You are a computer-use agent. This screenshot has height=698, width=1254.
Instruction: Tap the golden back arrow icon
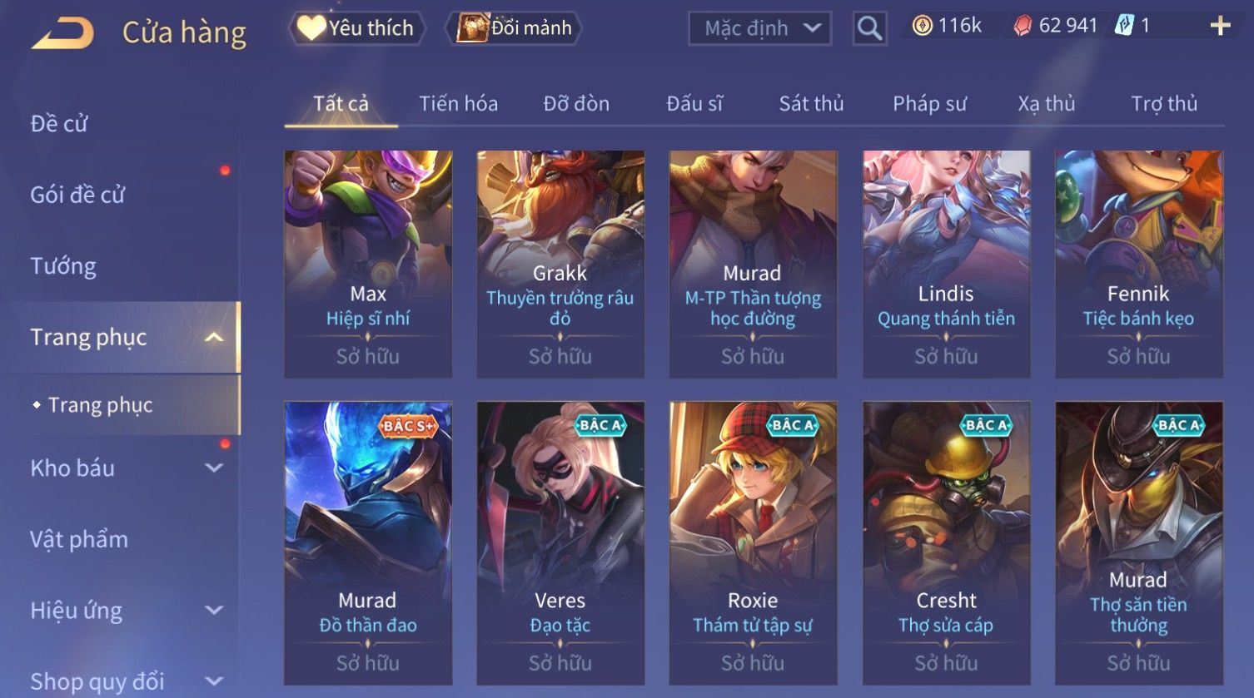[62, 33]
